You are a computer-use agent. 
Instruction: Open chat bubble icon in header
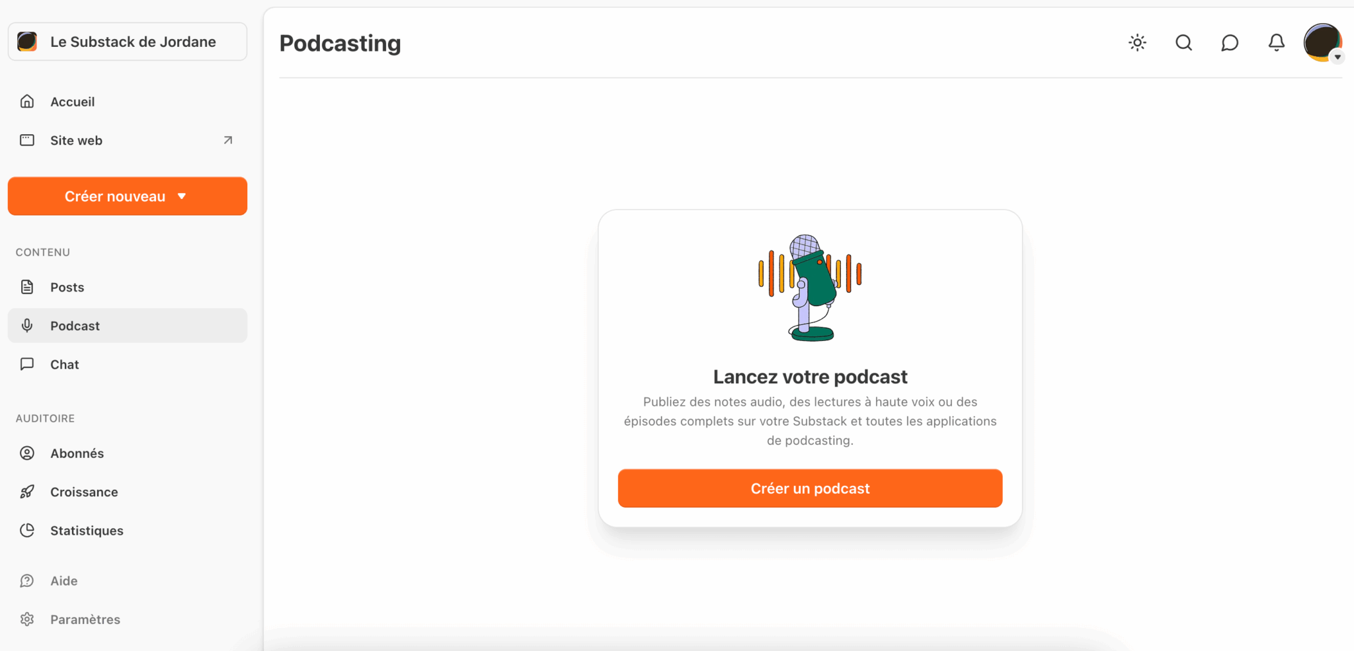pyautogui.click(x=1230, y=43)
